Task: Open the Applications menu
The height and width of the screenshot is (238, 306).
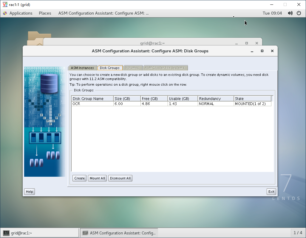Action: [x=21, y=13]
